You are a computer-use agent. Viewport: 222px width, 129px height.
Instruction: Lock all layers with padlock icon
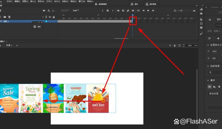pos(54,17)
